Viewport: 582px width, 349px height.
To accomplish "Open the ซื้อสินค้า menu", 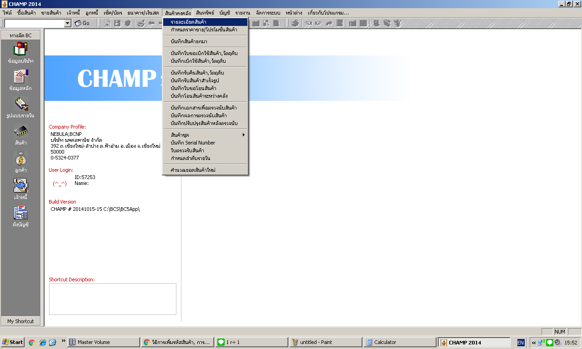I will pos(26,13).
